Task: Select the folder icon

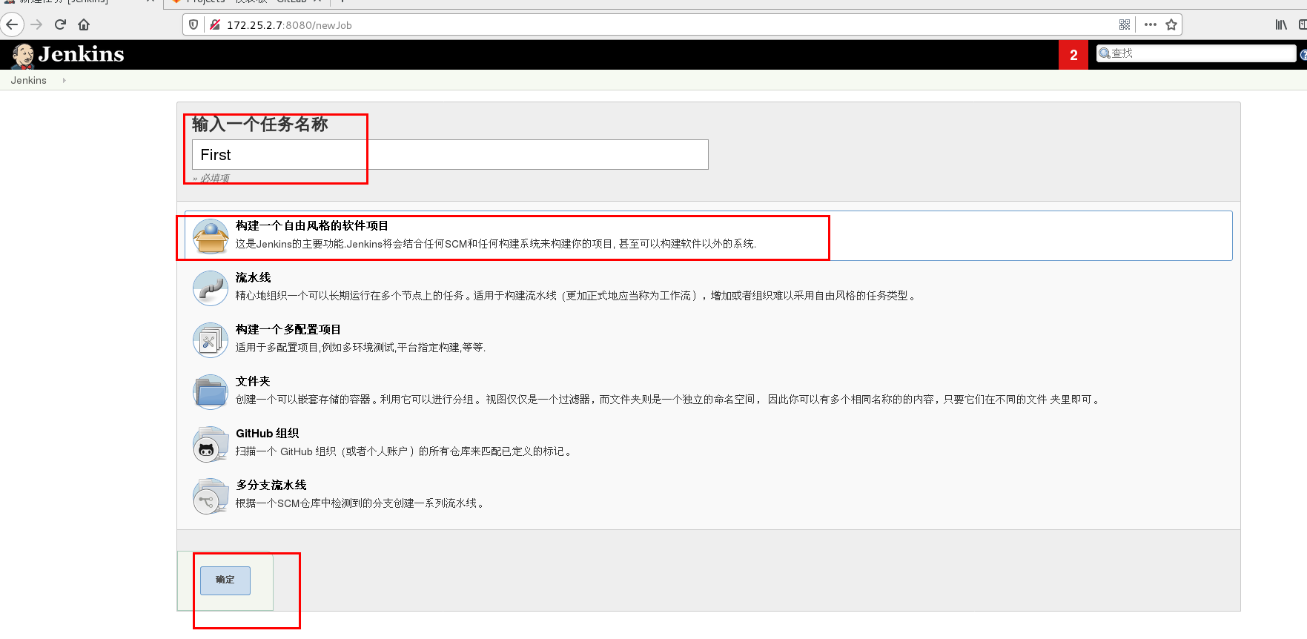Action: coord(211,391)
